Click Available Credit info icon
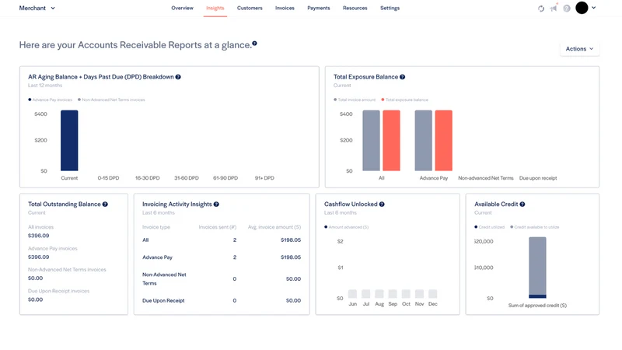622x350 pixels. pos(522,205)
